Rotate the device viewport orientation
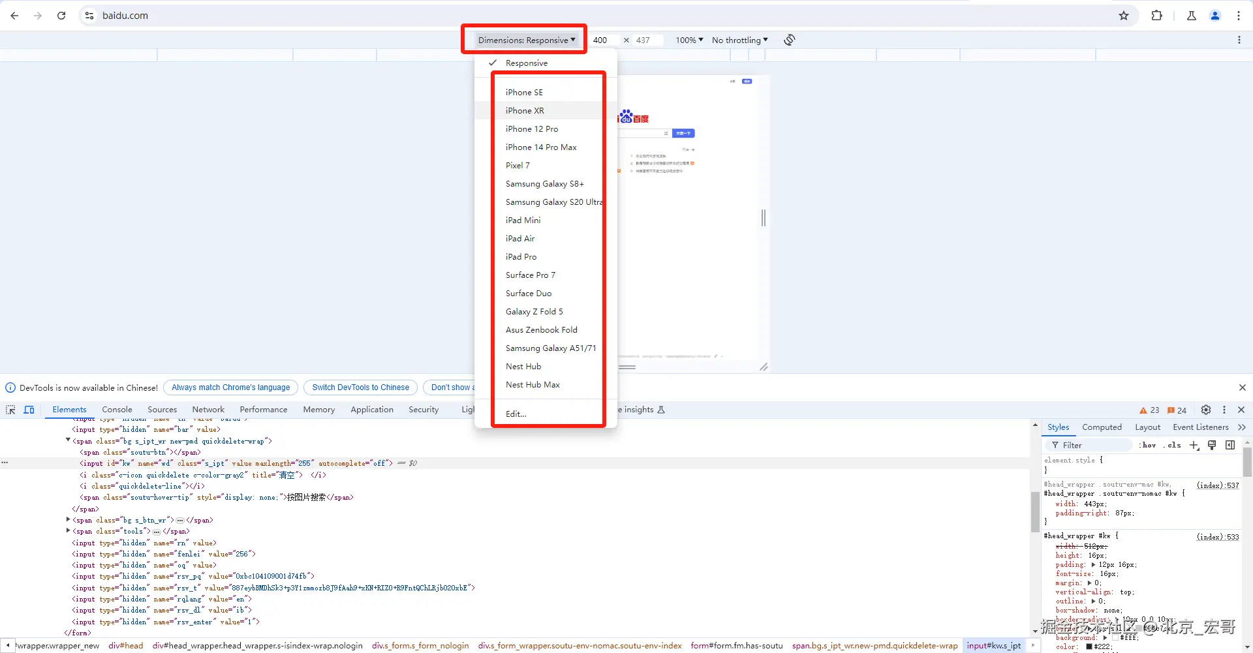 coord(790,40)
